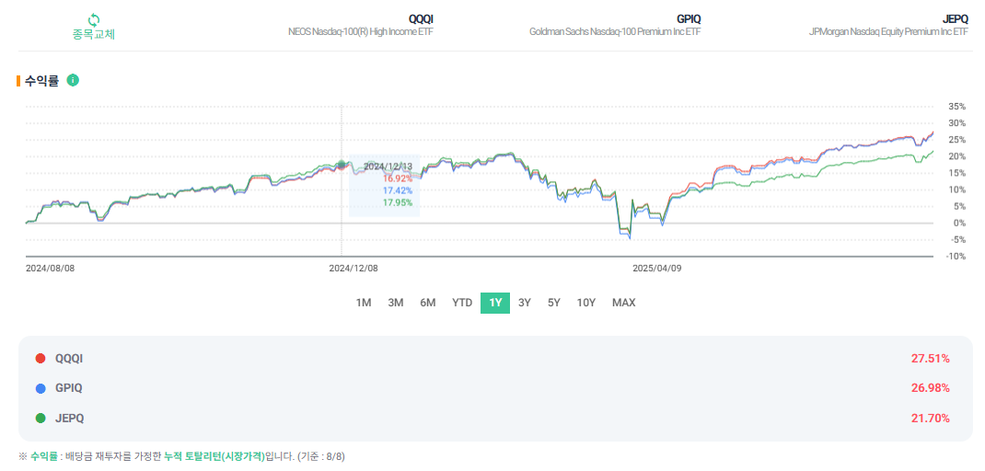Open the JEPQ ticker header
985x471 pixels.
tap(956, 18)
